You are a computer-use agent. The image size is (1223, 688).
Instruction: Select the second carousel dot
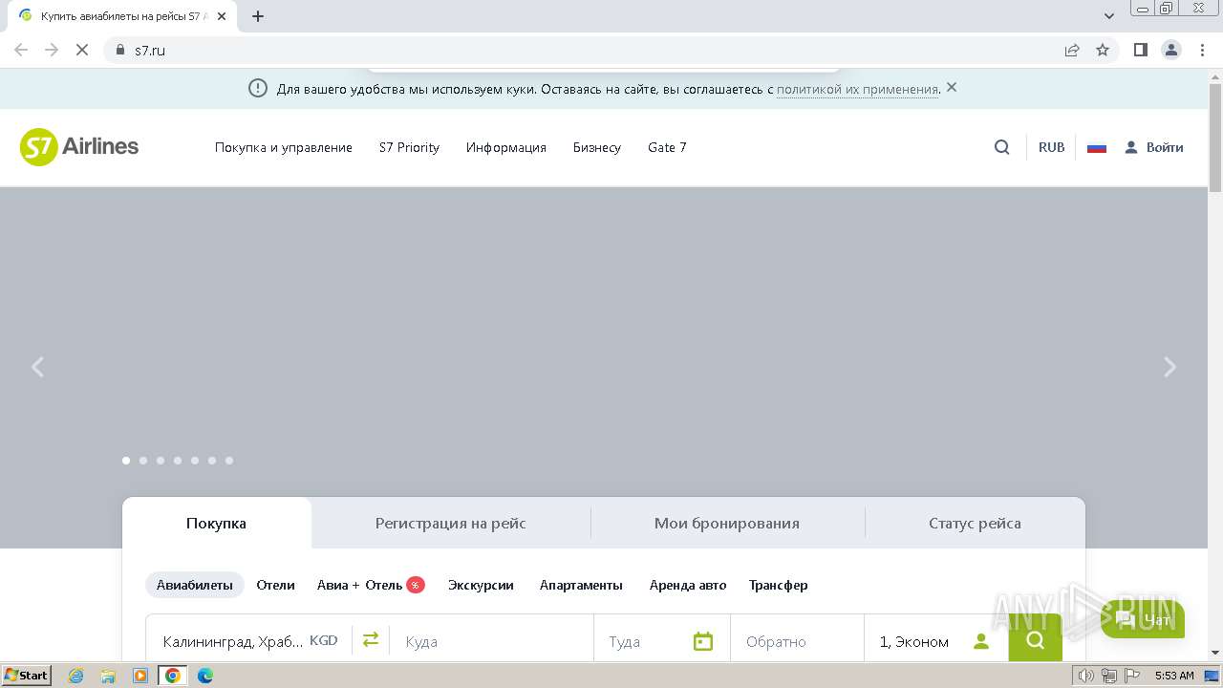tap(143, 461)
